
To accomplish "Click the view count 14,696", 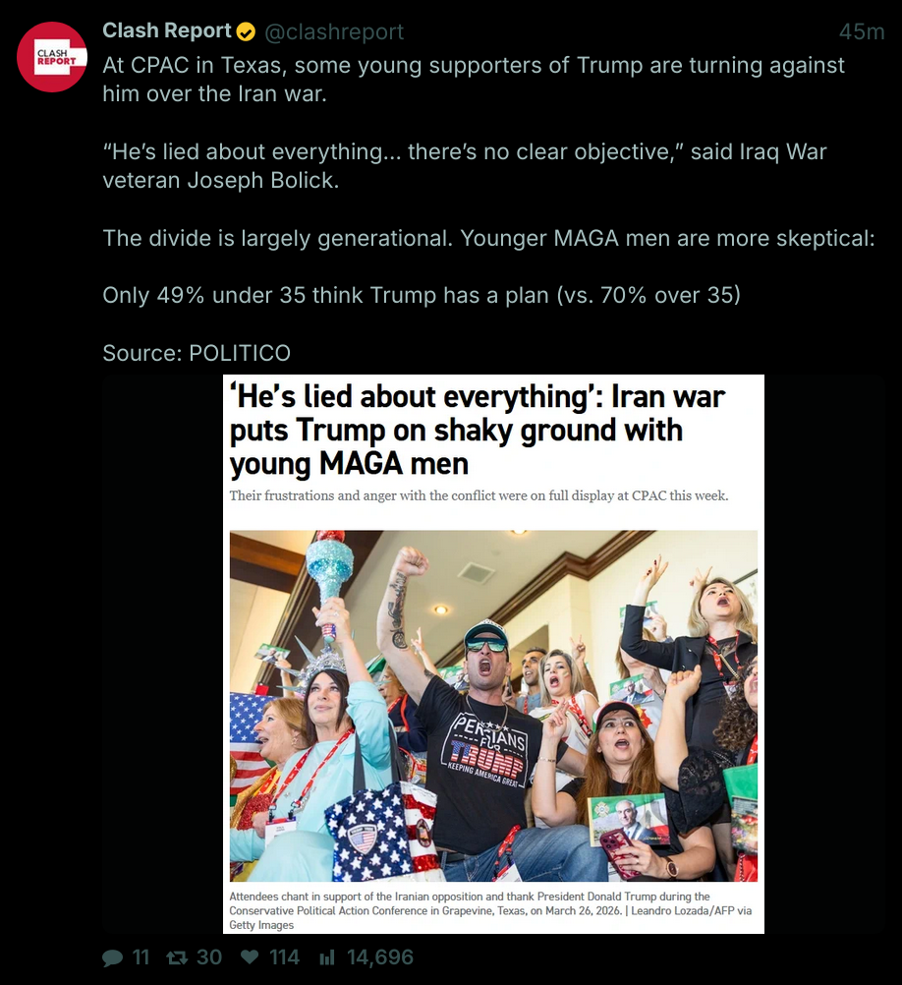I will (379, 957).
